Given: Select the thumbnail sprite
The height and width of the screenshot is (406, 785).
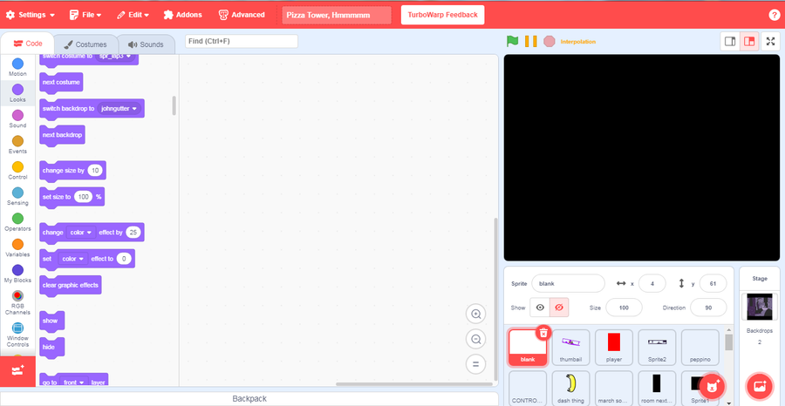Looking at the screenshot, I should (570, 347).
